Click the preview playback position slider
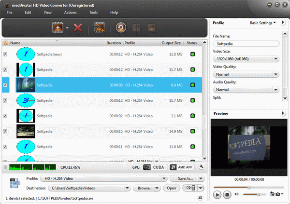The width and height of the screenshot is (290, 204). [248, 188]
